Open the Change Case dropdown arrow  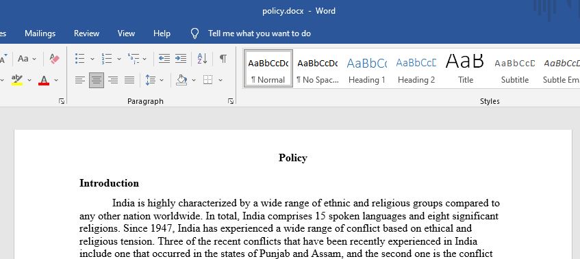pyautogui.click(x=34, y=59)
